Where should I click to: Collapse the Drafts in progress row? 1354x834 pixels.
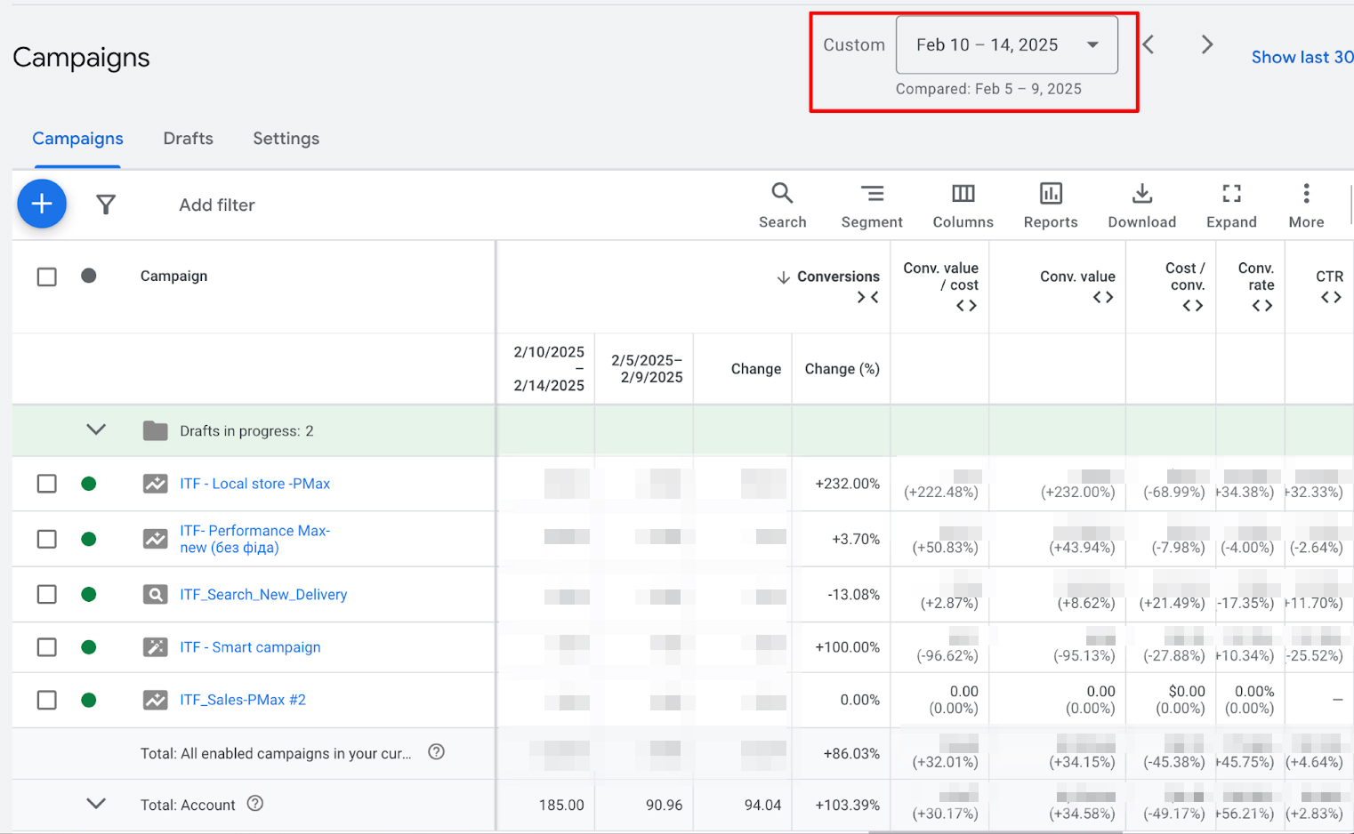click(96, 430)
